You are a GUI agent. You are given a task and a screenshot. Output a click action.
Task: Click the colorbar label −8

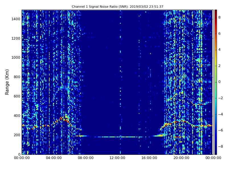(221, 146)
